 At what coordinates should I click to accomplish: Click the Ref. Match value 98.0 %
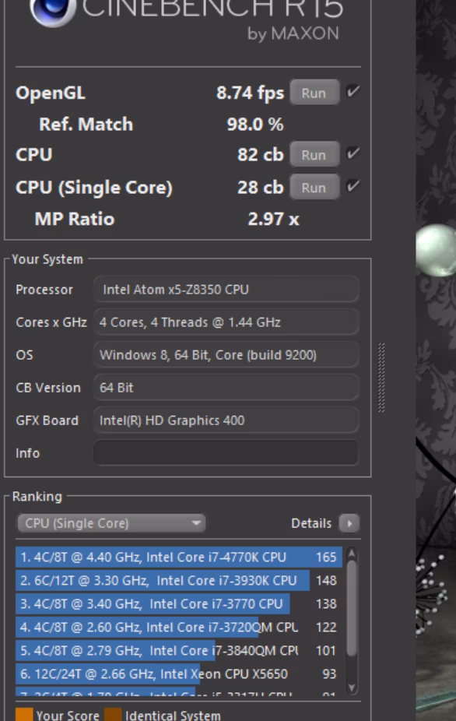pos(255,124)
